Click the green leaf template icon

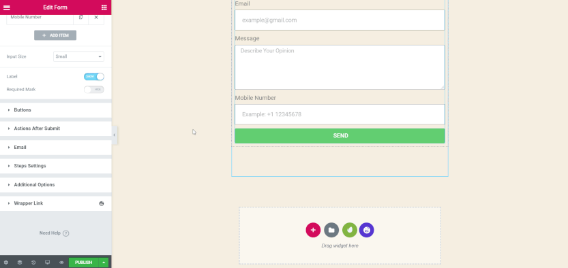pyautogui.click(x=350, y=230)
